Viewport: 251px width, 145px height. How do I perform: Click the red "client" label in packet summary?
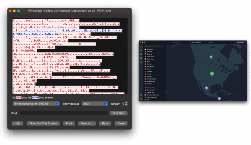(19, 98)
